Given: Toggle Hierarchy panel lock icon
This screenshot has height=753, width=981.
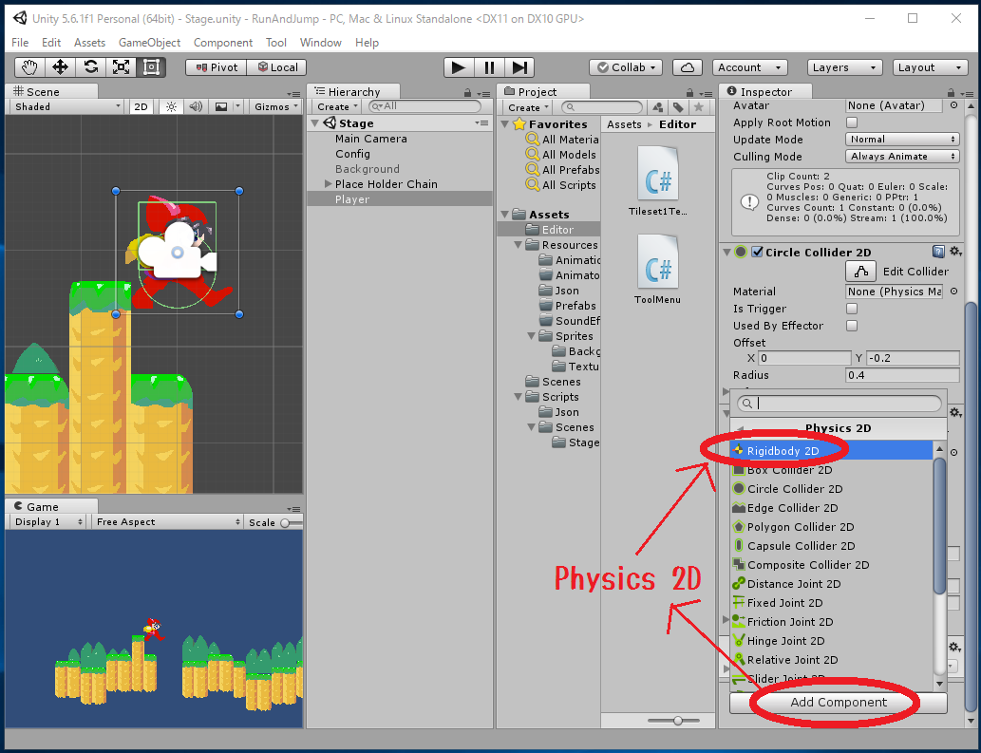Looking at the screenshot, I should pos(467,92).
